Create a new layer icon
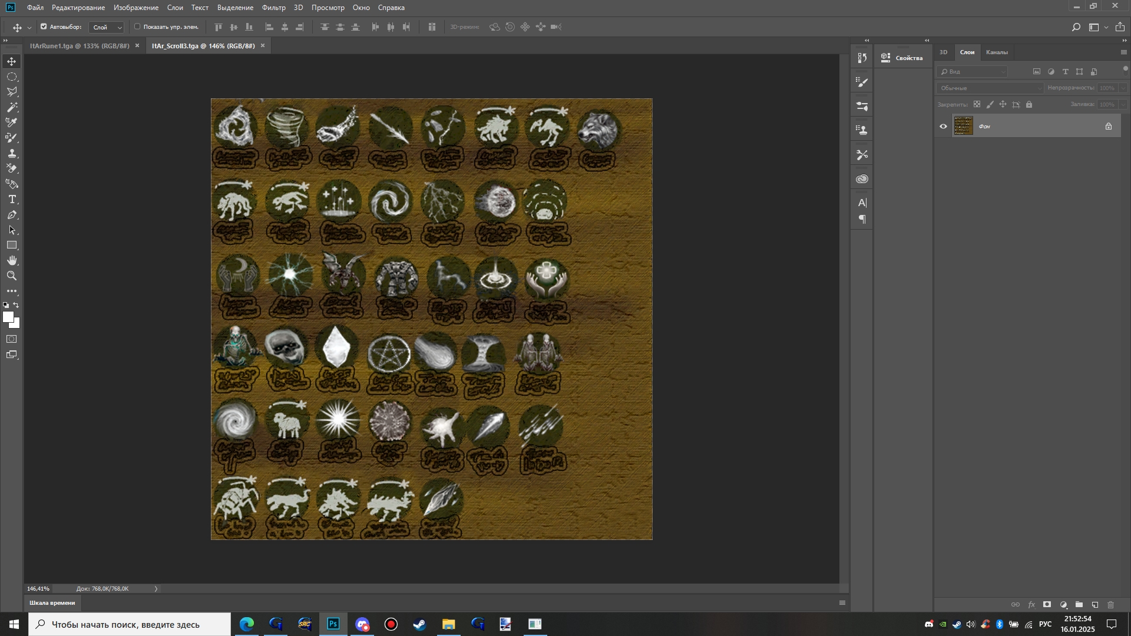The height and width of the screenshot is (636, 1131). [x=1095, y=605]
